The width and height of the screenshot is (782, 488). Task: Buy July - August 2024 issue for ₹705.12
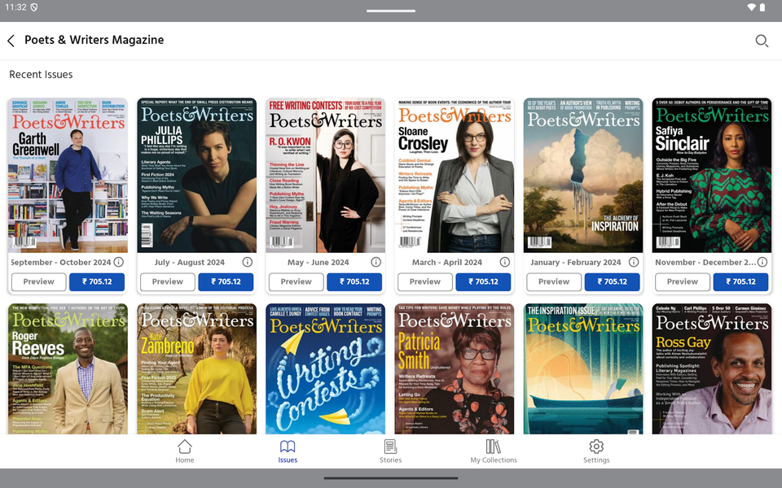pyautogui.click(x=226, y=282)
